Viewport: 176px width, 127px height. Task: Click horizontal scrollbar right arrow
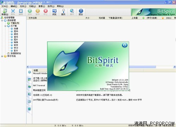175,67
